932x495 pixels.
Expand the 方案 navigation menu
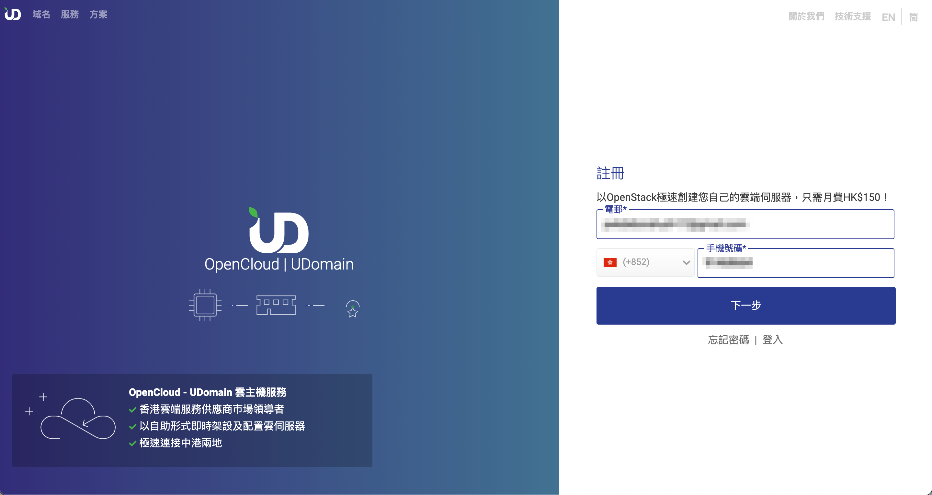click(x=98, y=15)
